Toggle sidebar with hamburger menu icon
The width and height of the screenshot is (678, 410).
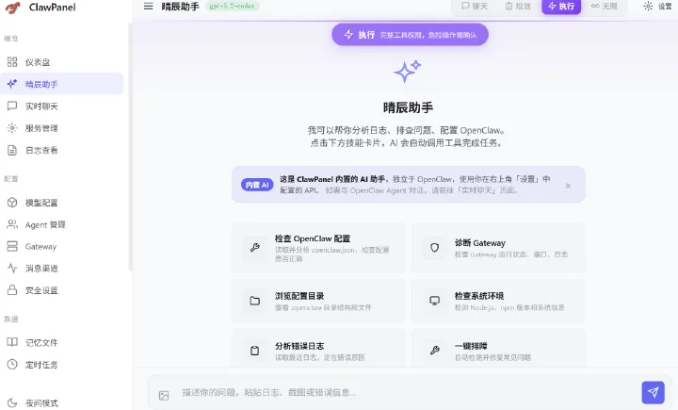point(149,6)
